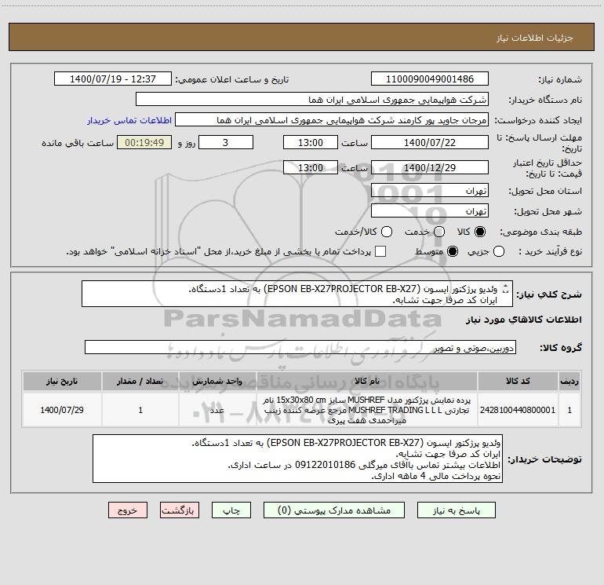Choose the کالا/خدمت radio option
Image resolution: width=604 pixels, height=585 pixels.
point(387,232)
